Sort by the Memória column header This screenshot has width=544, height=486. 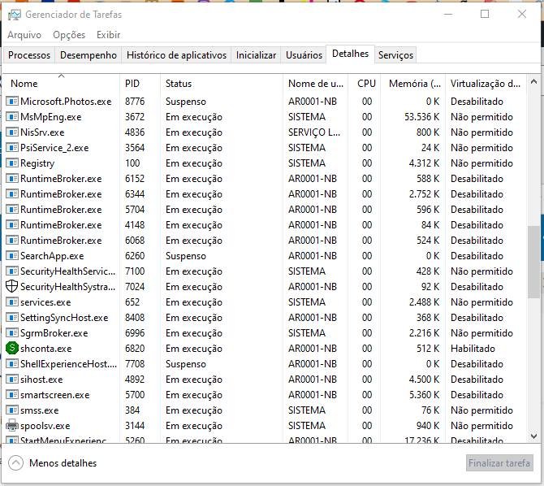(412, 84)
